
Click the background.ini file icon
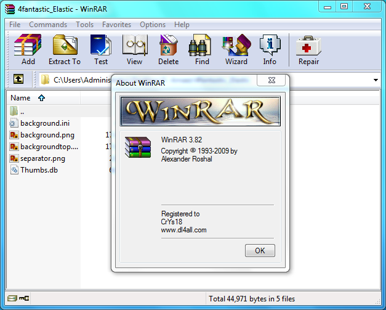point(14,123)
